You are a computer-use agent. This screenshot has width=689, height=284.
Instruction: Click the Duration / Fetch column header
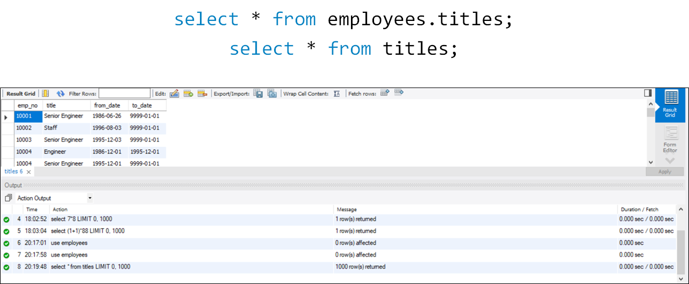pyautogui.click(x=647, y=209)
